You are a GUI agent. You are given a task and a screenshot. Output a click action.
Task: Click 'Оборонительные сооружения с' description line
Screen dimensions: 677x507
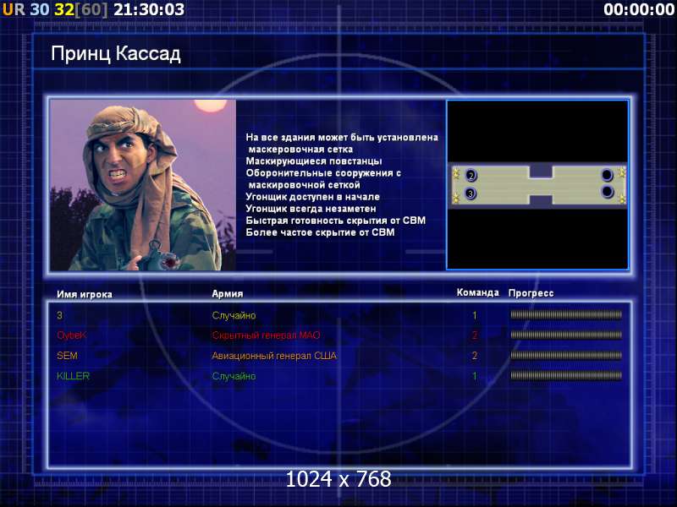(x=323, y=173)
